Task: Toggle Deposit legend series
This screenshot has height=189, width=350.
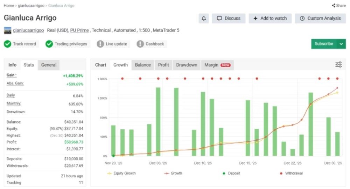Action: click(x=231, y=173)
